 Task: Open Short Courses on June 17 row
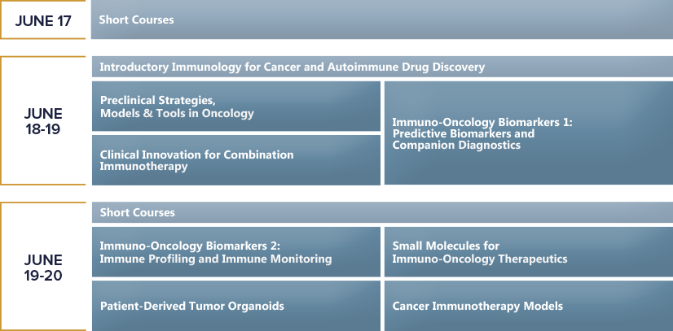tap(380, 20)
